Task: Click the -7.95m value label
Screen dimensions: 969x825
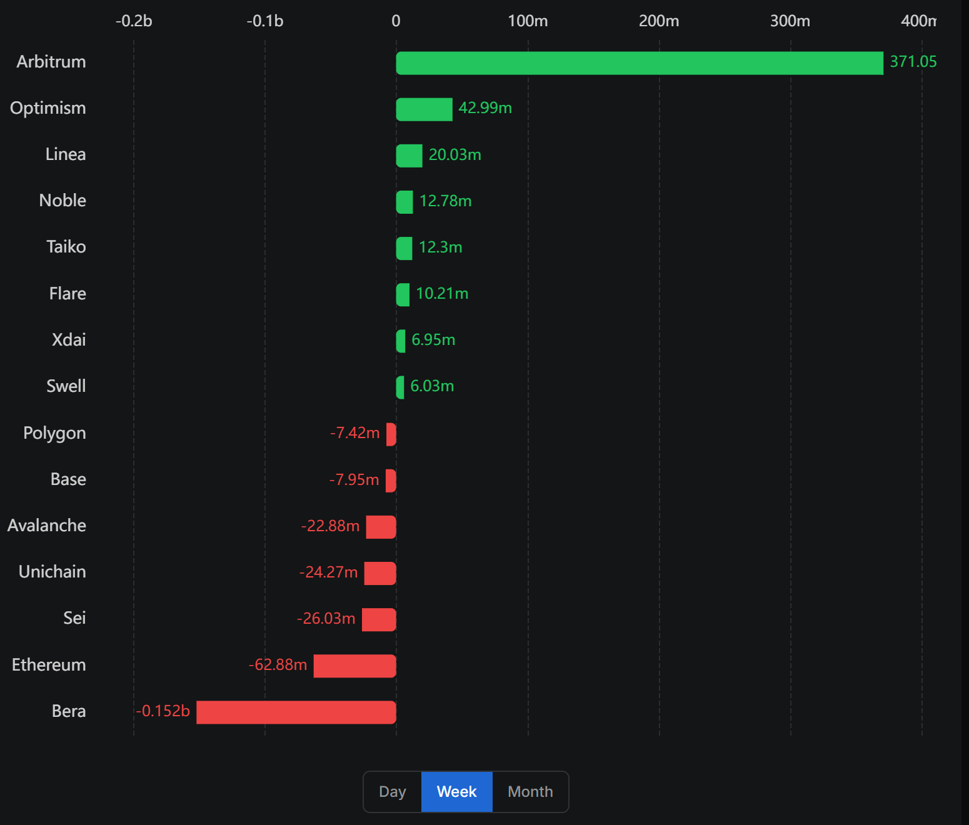Action: click(x=354, y=479)
